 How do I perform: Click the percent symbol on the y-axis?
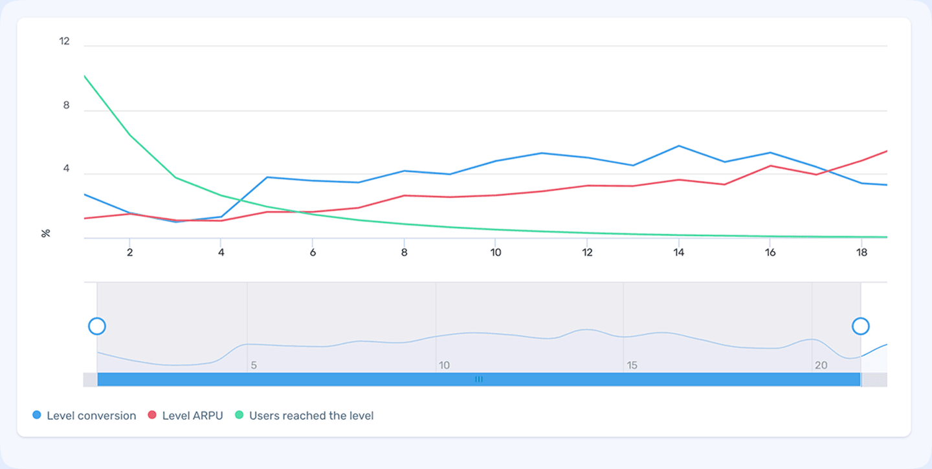coord(45,234)
